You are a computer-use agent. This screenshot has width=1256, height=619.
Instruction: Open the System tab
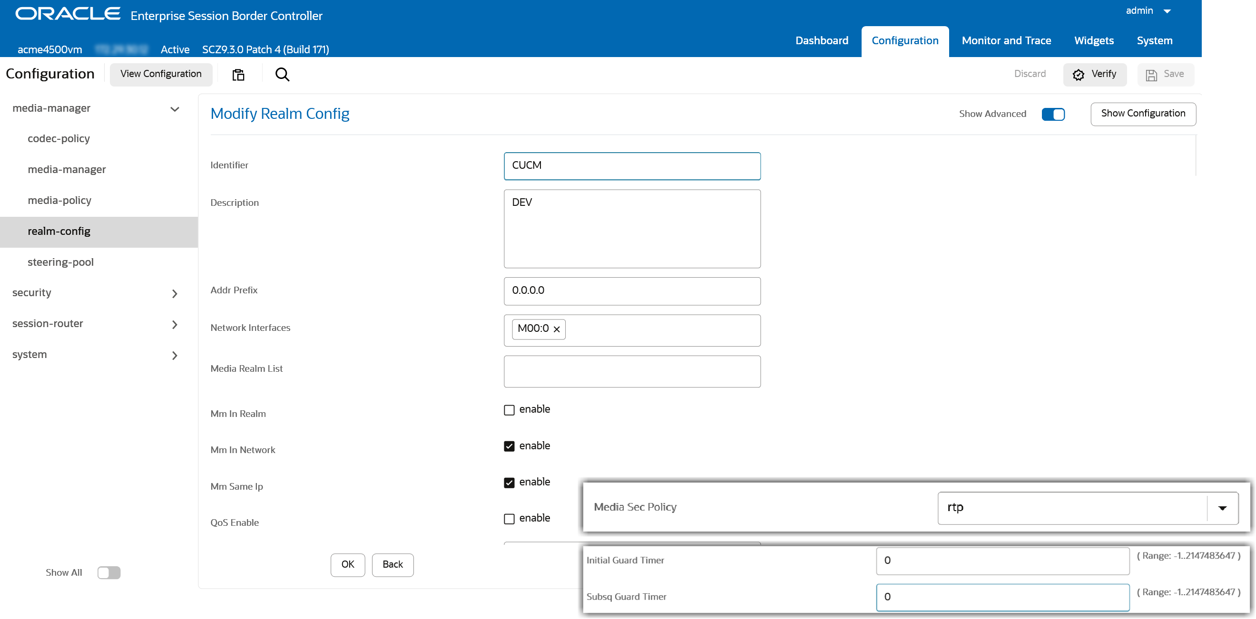[1154, 40]
